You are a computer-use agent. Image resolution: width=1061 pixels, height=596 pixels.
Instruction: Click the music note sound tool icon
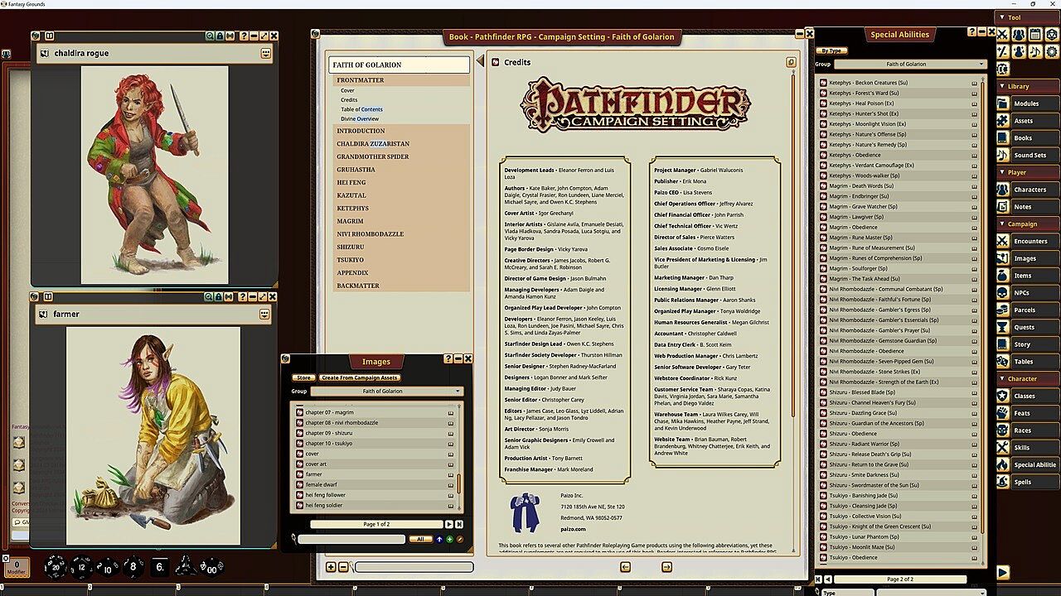[1034, 51]
